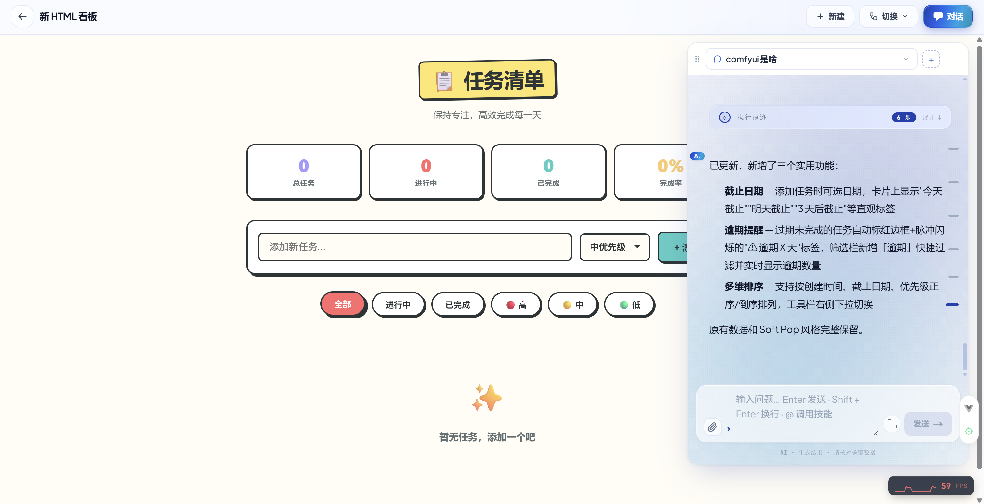Expand execution trace via 展开
The width and height of the screenshot is (984, 504).
tap(932, 117)
